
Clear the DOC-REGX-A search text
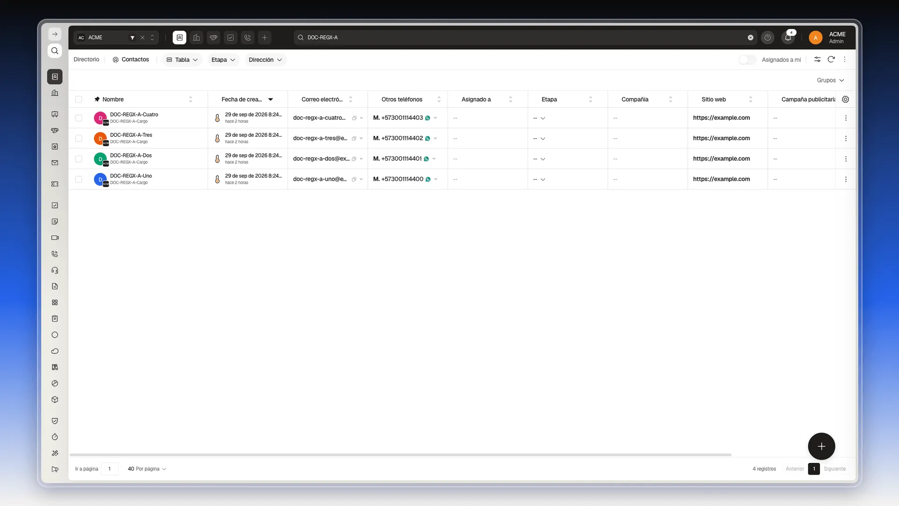[751, 37]
